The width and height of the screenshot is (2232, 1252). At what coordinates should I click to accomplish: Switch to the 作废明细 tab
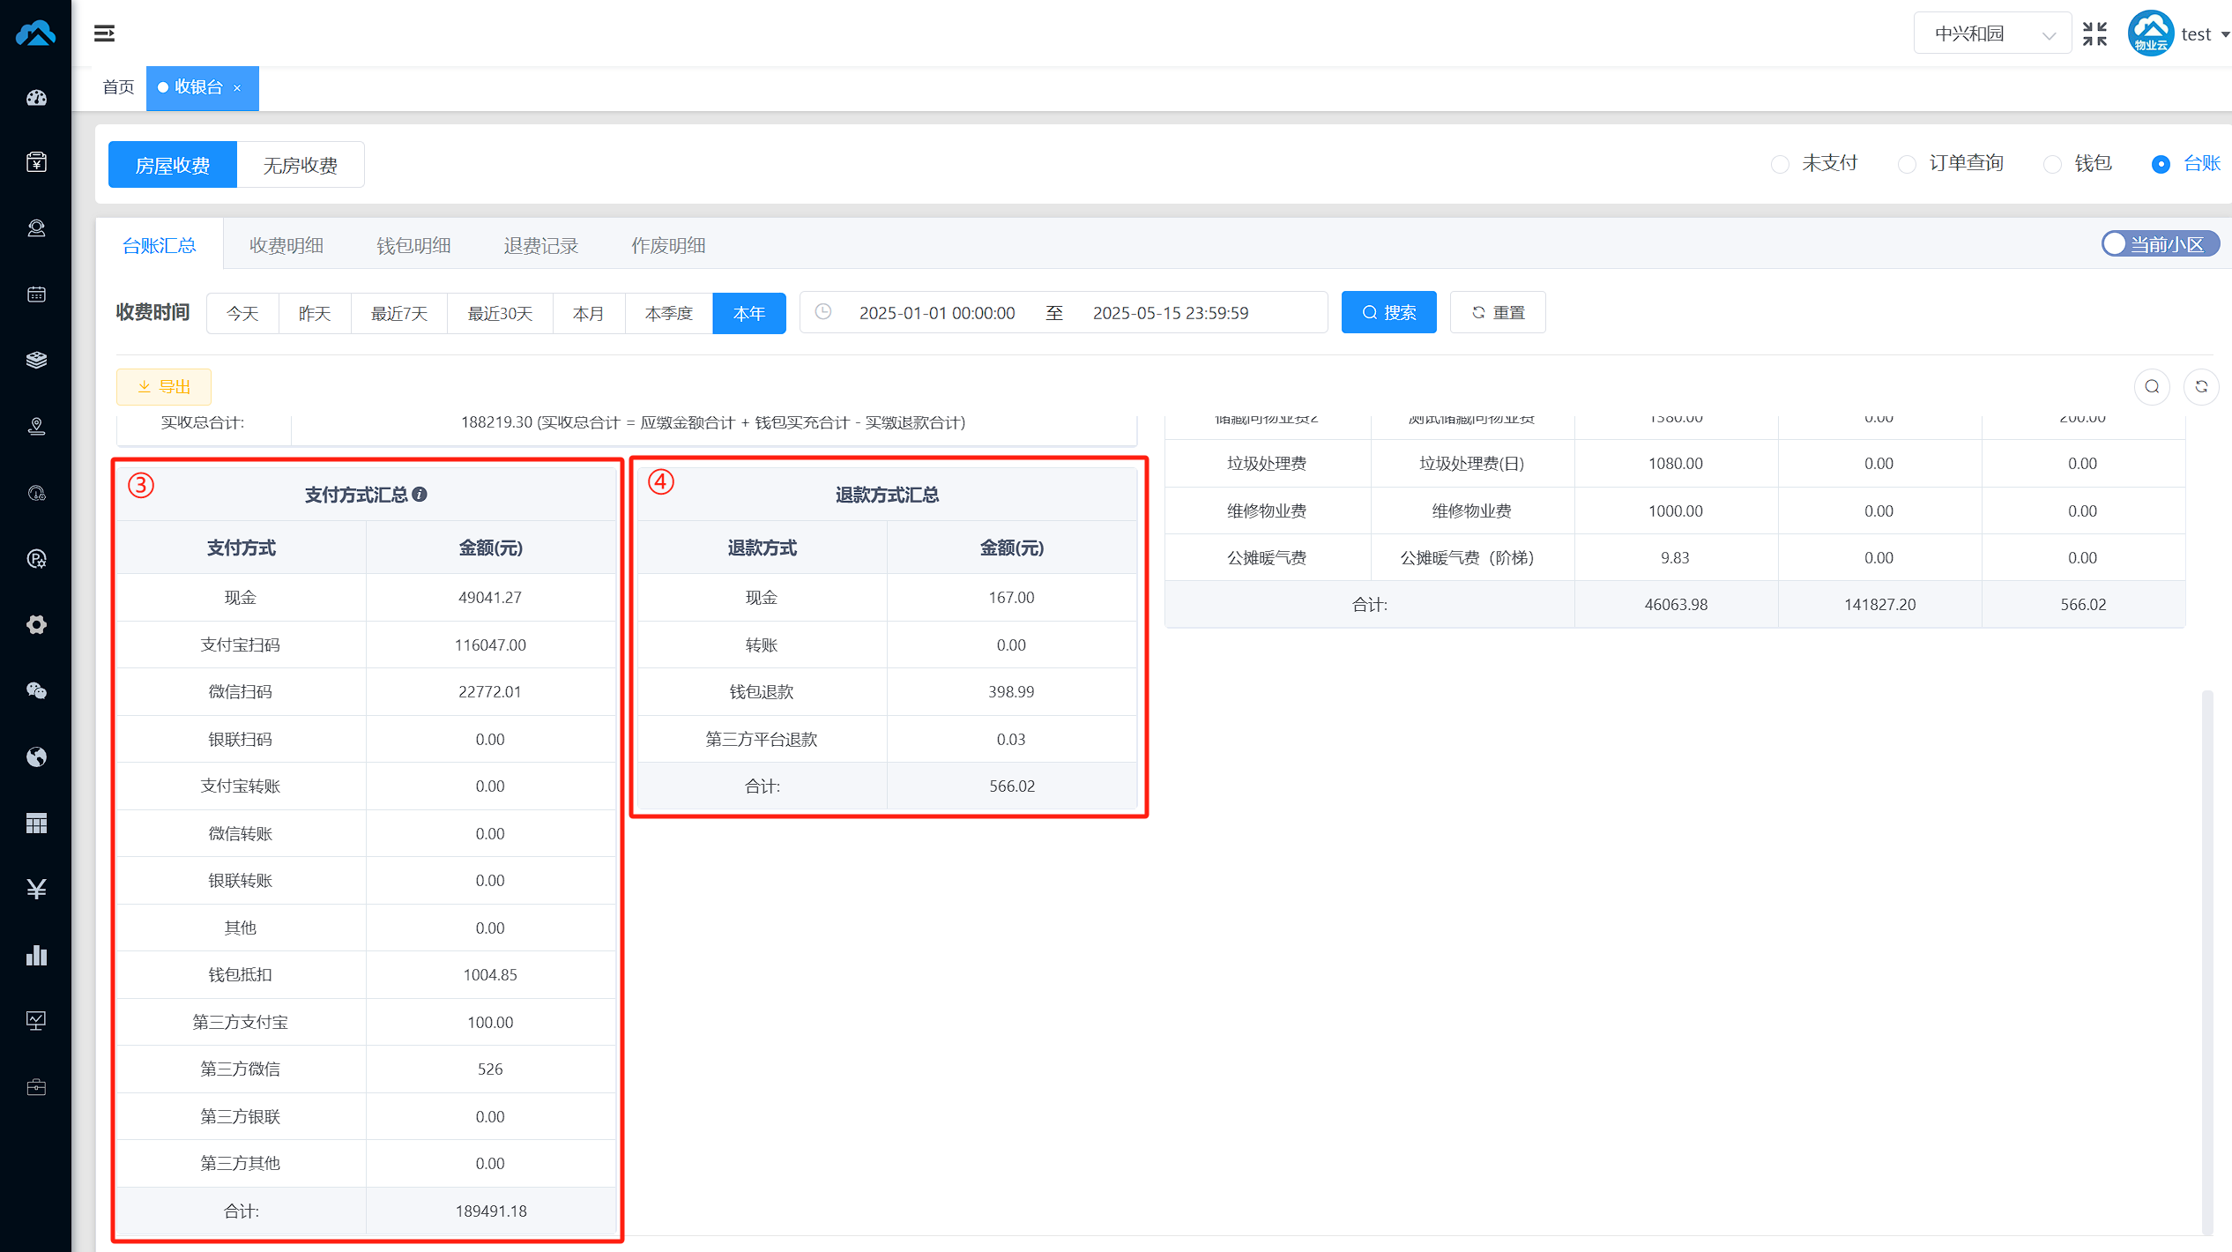pos(668,245)
